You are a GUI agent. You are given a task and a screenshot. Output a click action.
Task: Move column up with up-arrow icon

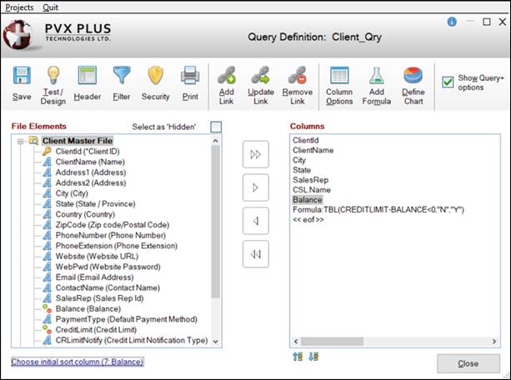tap(298, 357)
